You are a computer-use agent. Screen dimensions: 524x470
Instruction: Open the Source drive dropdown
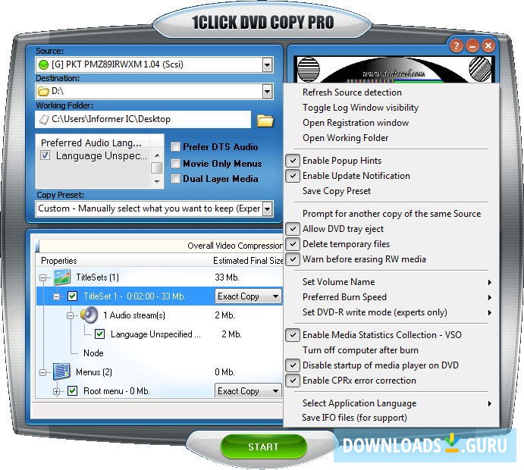click(267, 64)
